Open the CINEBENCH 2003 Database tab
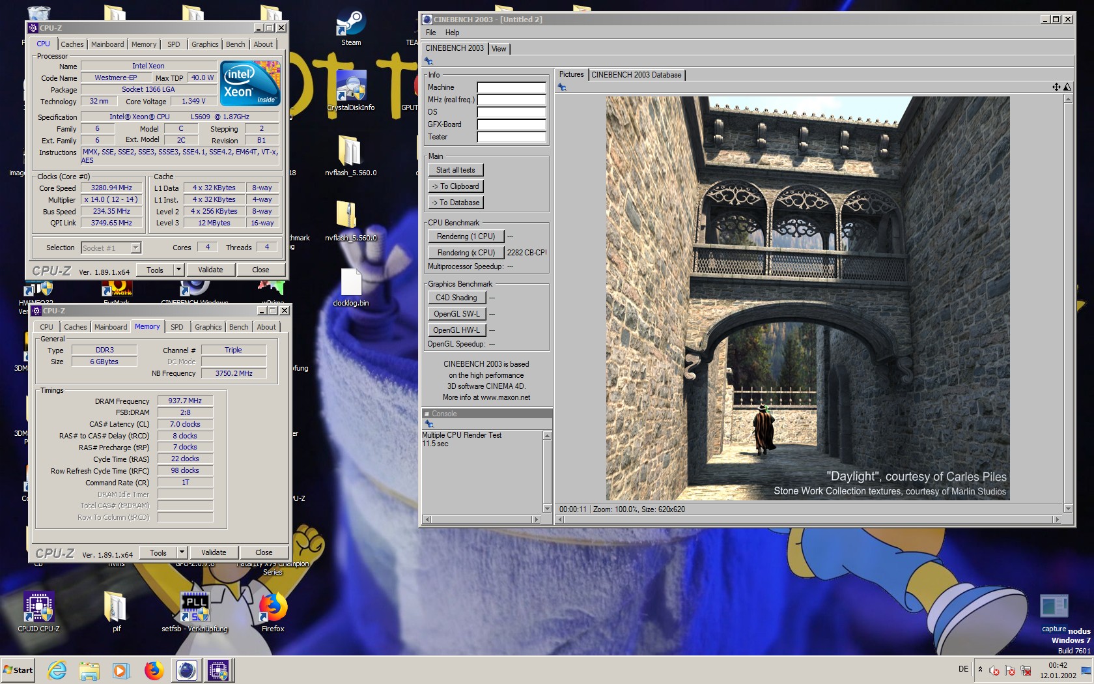The image size is (1094, 684). click(x=636, y=75)
